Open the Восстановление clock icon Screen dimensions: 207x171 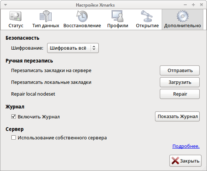pos(82,16)
